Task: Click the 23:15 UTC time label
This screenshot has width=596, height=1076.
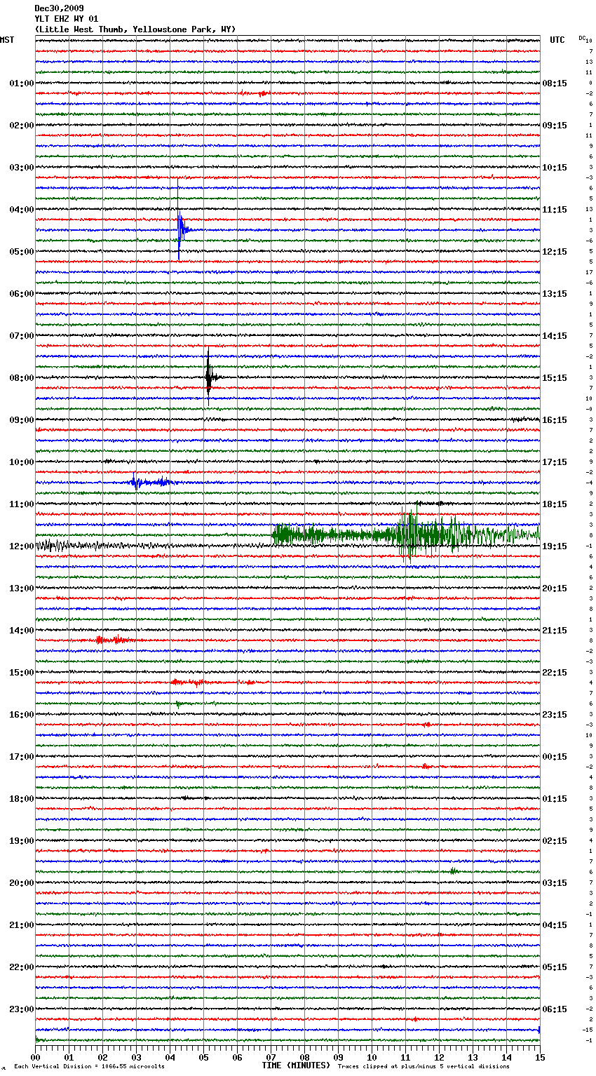Action: pyautogui.click(x=555, y=715)
